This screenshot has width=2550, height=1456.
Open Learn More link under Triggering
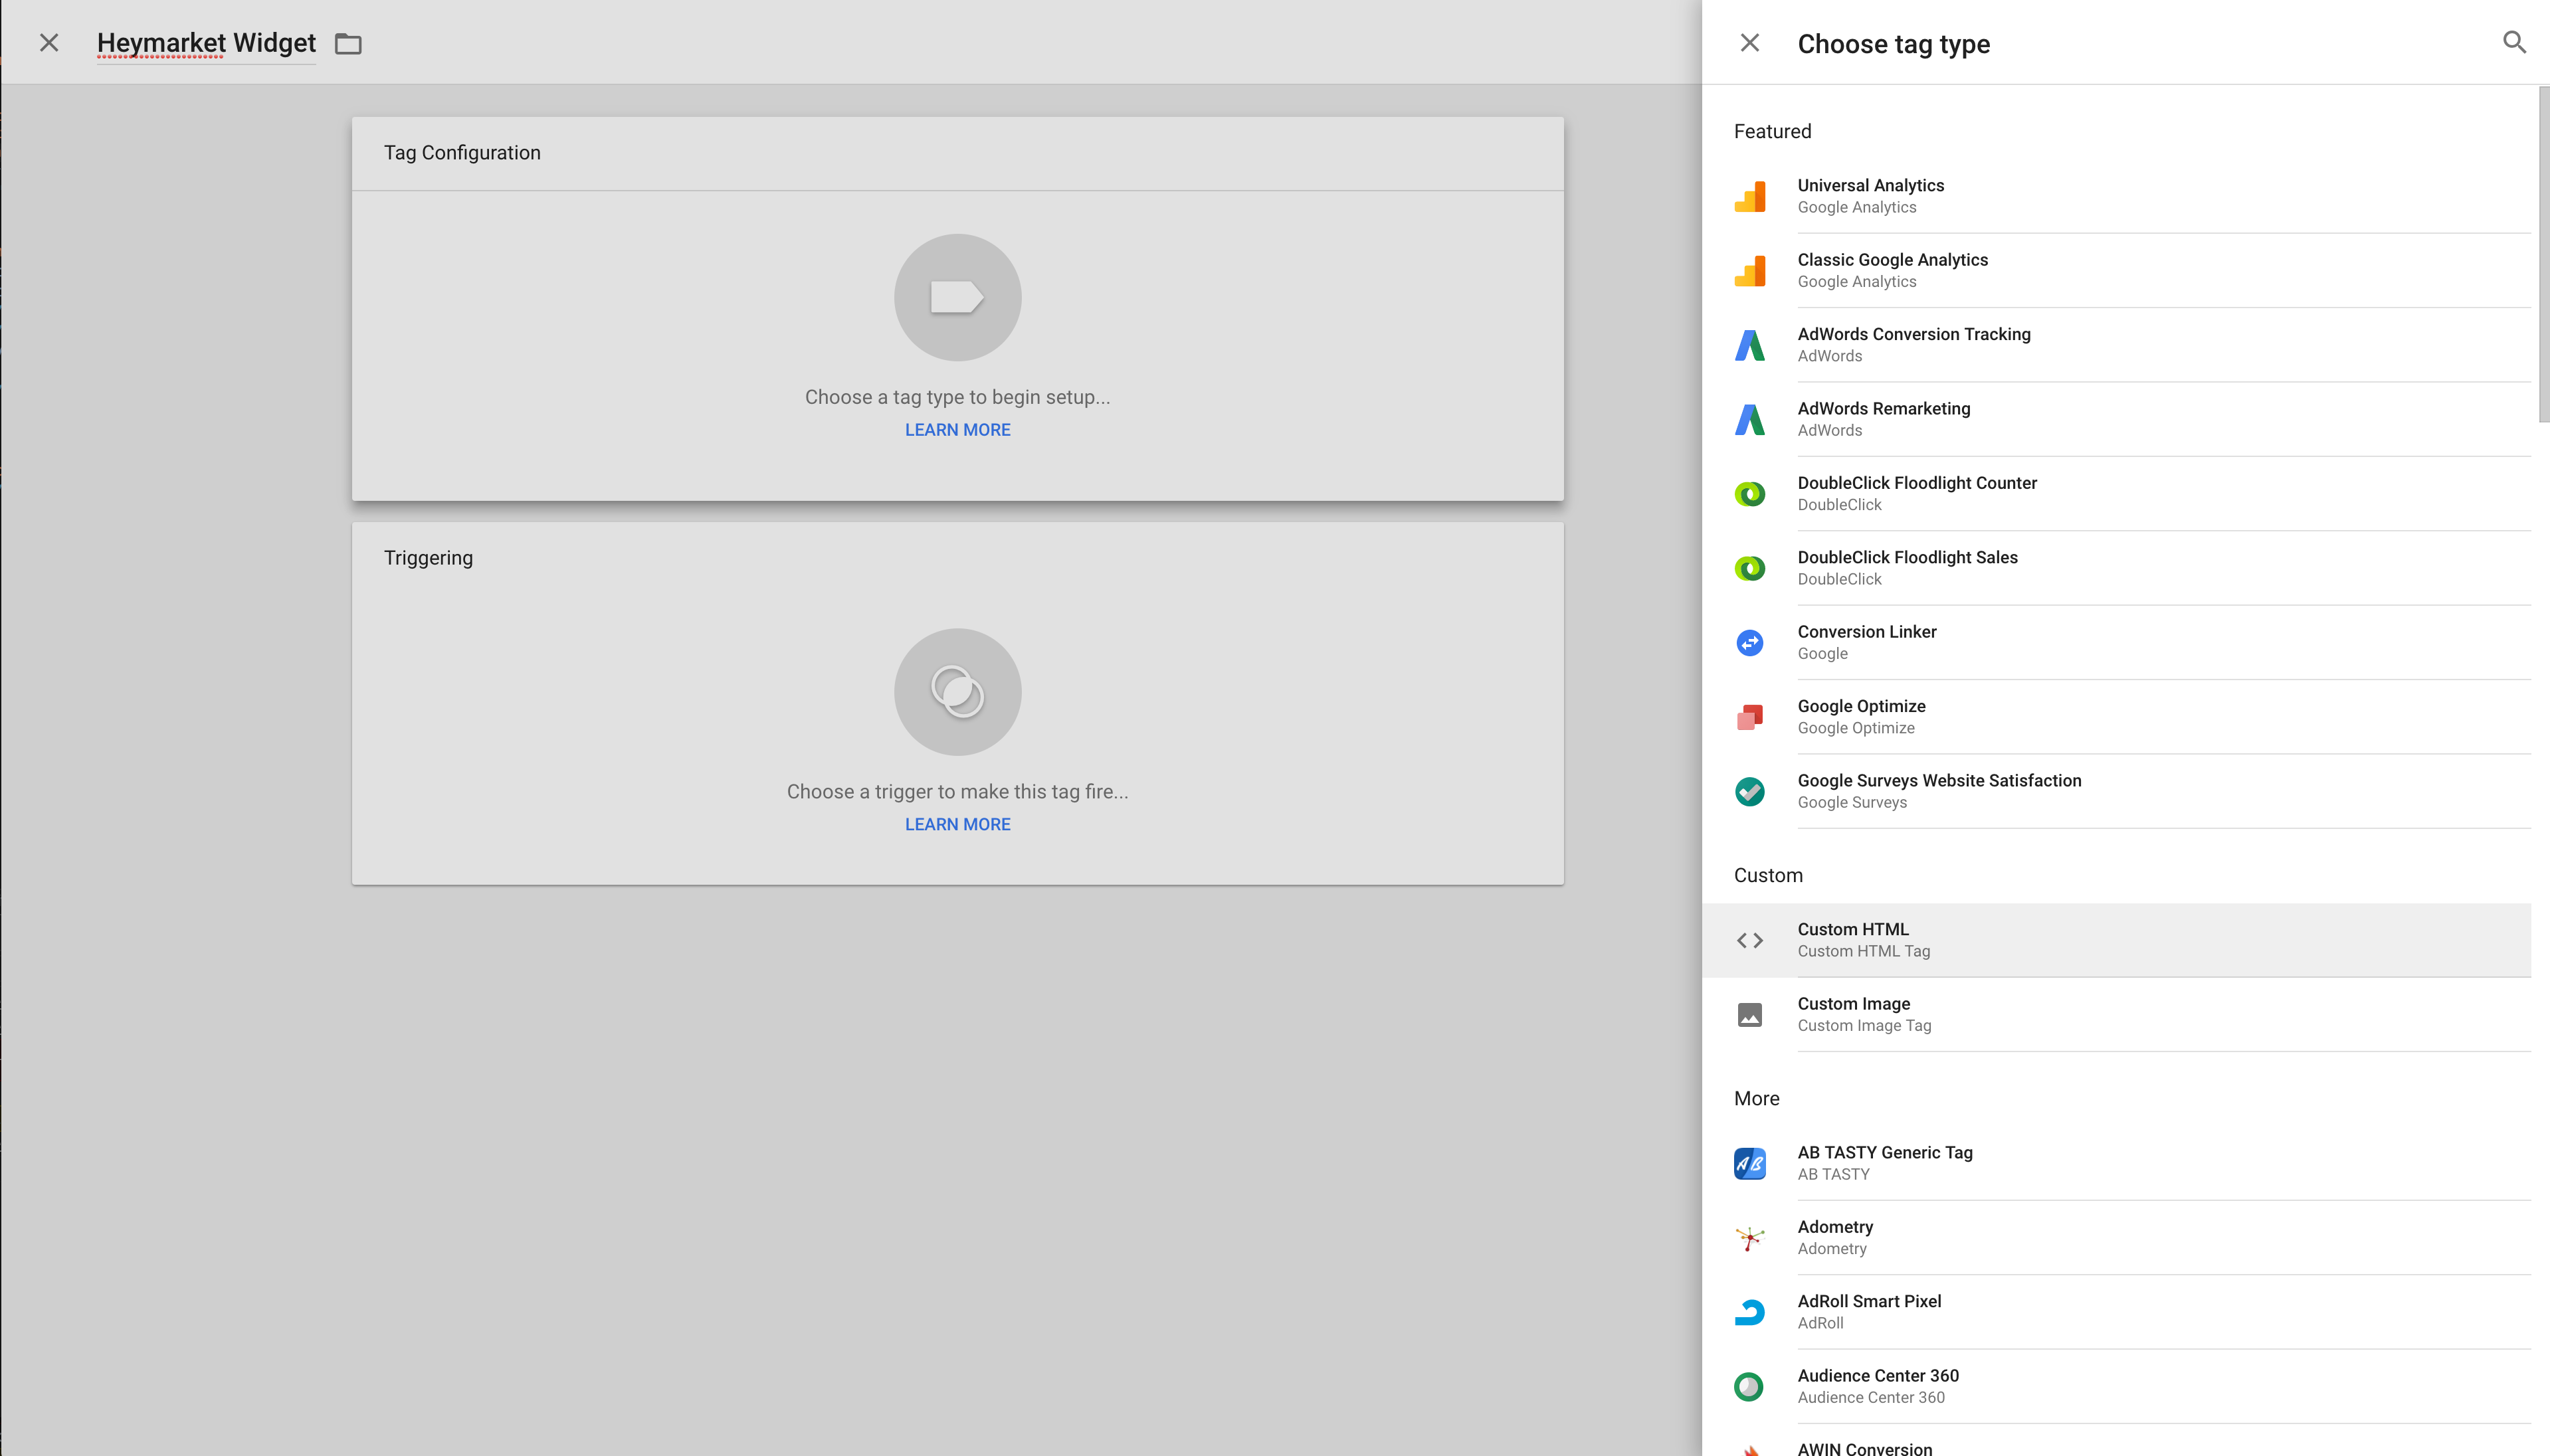(957, 824)
